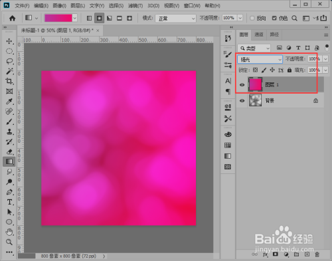The width and height of the screenshot is (332, 261).
Task: Enable the 反向 checkbox
Action: (x=252, y=18)
